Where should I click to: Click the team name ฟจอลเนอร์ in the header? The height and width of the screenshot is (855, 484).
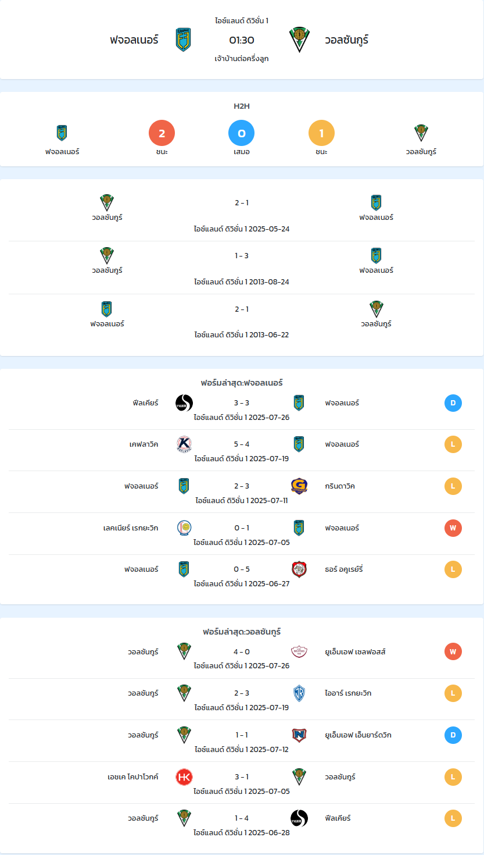click(x=134, y=40)
